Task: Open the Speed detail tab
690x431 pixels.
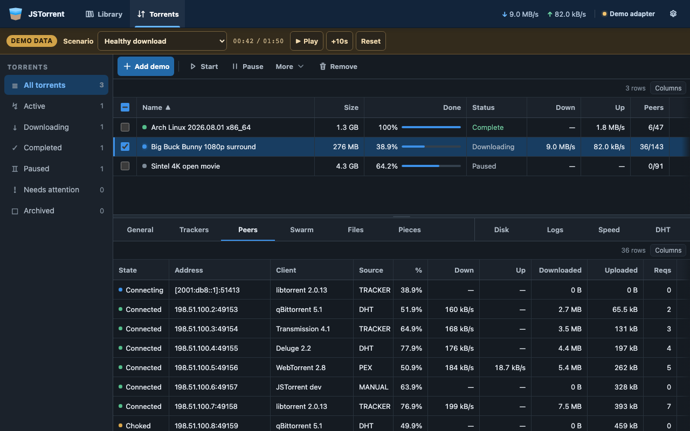Action: (x=609, y=230)
